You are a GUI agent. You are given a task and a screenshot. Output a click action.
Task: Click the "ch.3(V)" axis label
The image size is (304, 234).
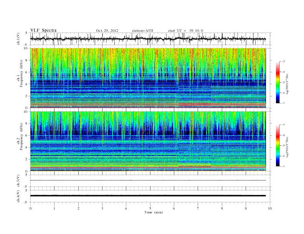(18, 181)
